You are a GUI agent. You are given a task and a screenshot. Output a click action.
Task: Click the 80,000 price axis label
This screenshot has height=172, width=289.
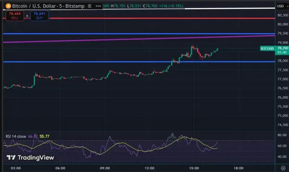[283, 24]
